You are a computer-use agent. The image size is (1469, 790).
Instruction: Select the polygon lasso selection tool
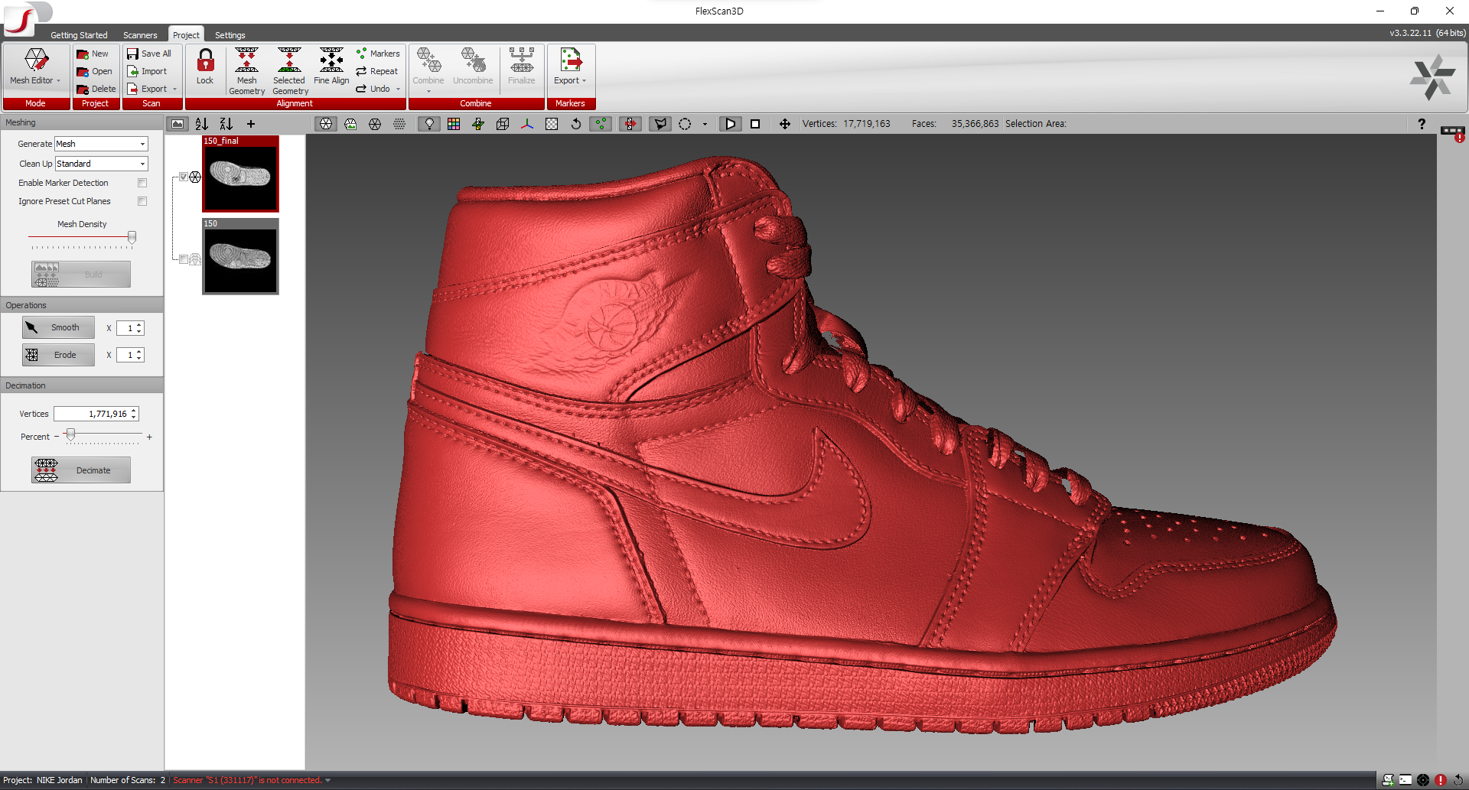[x=660, y=124]
